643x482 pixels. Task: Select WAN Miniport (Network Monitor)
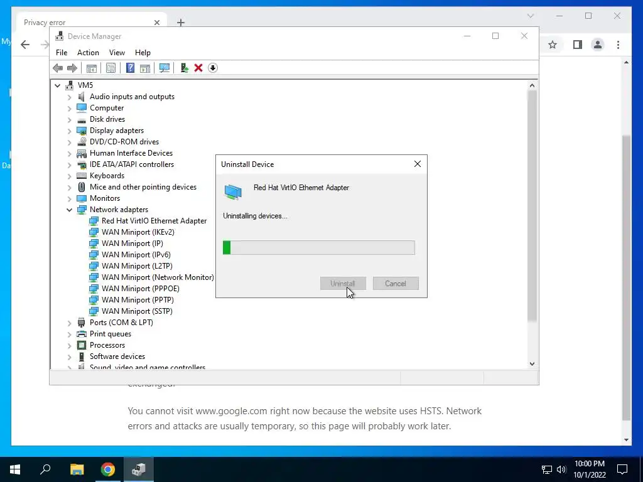pos(152,277)
